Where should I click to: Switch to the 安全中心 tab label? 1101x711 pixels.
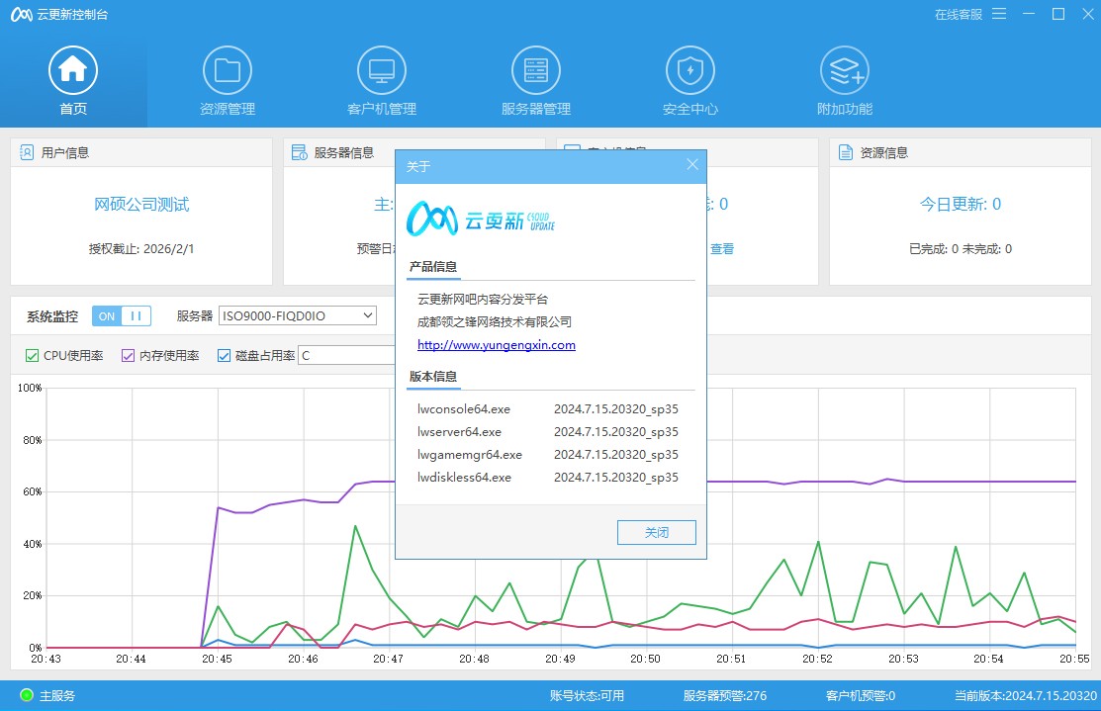(x=690, y=109)
